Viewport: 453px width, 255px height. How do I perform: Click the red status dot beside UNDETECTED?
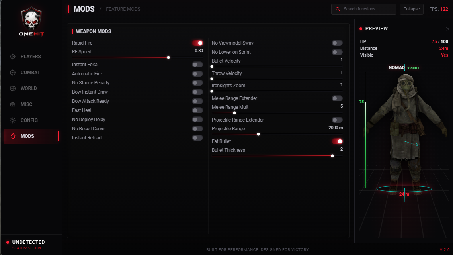point(8,242)
